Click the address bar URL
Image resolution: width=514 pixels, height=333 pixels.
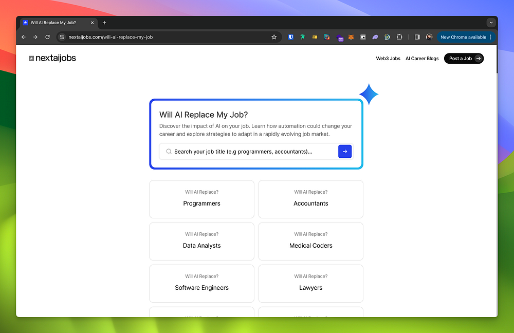[111, 37]
